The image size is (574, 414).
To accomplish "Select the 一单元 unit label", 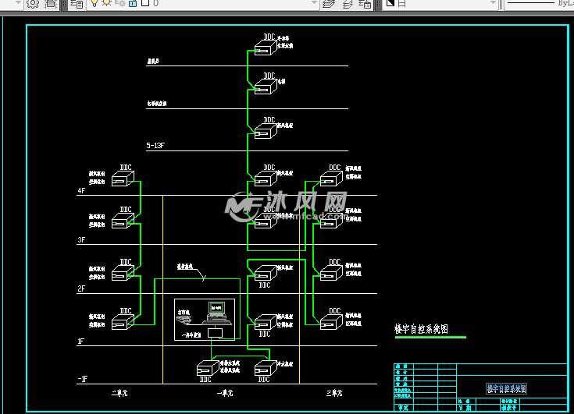I will (x=225, y=393).
